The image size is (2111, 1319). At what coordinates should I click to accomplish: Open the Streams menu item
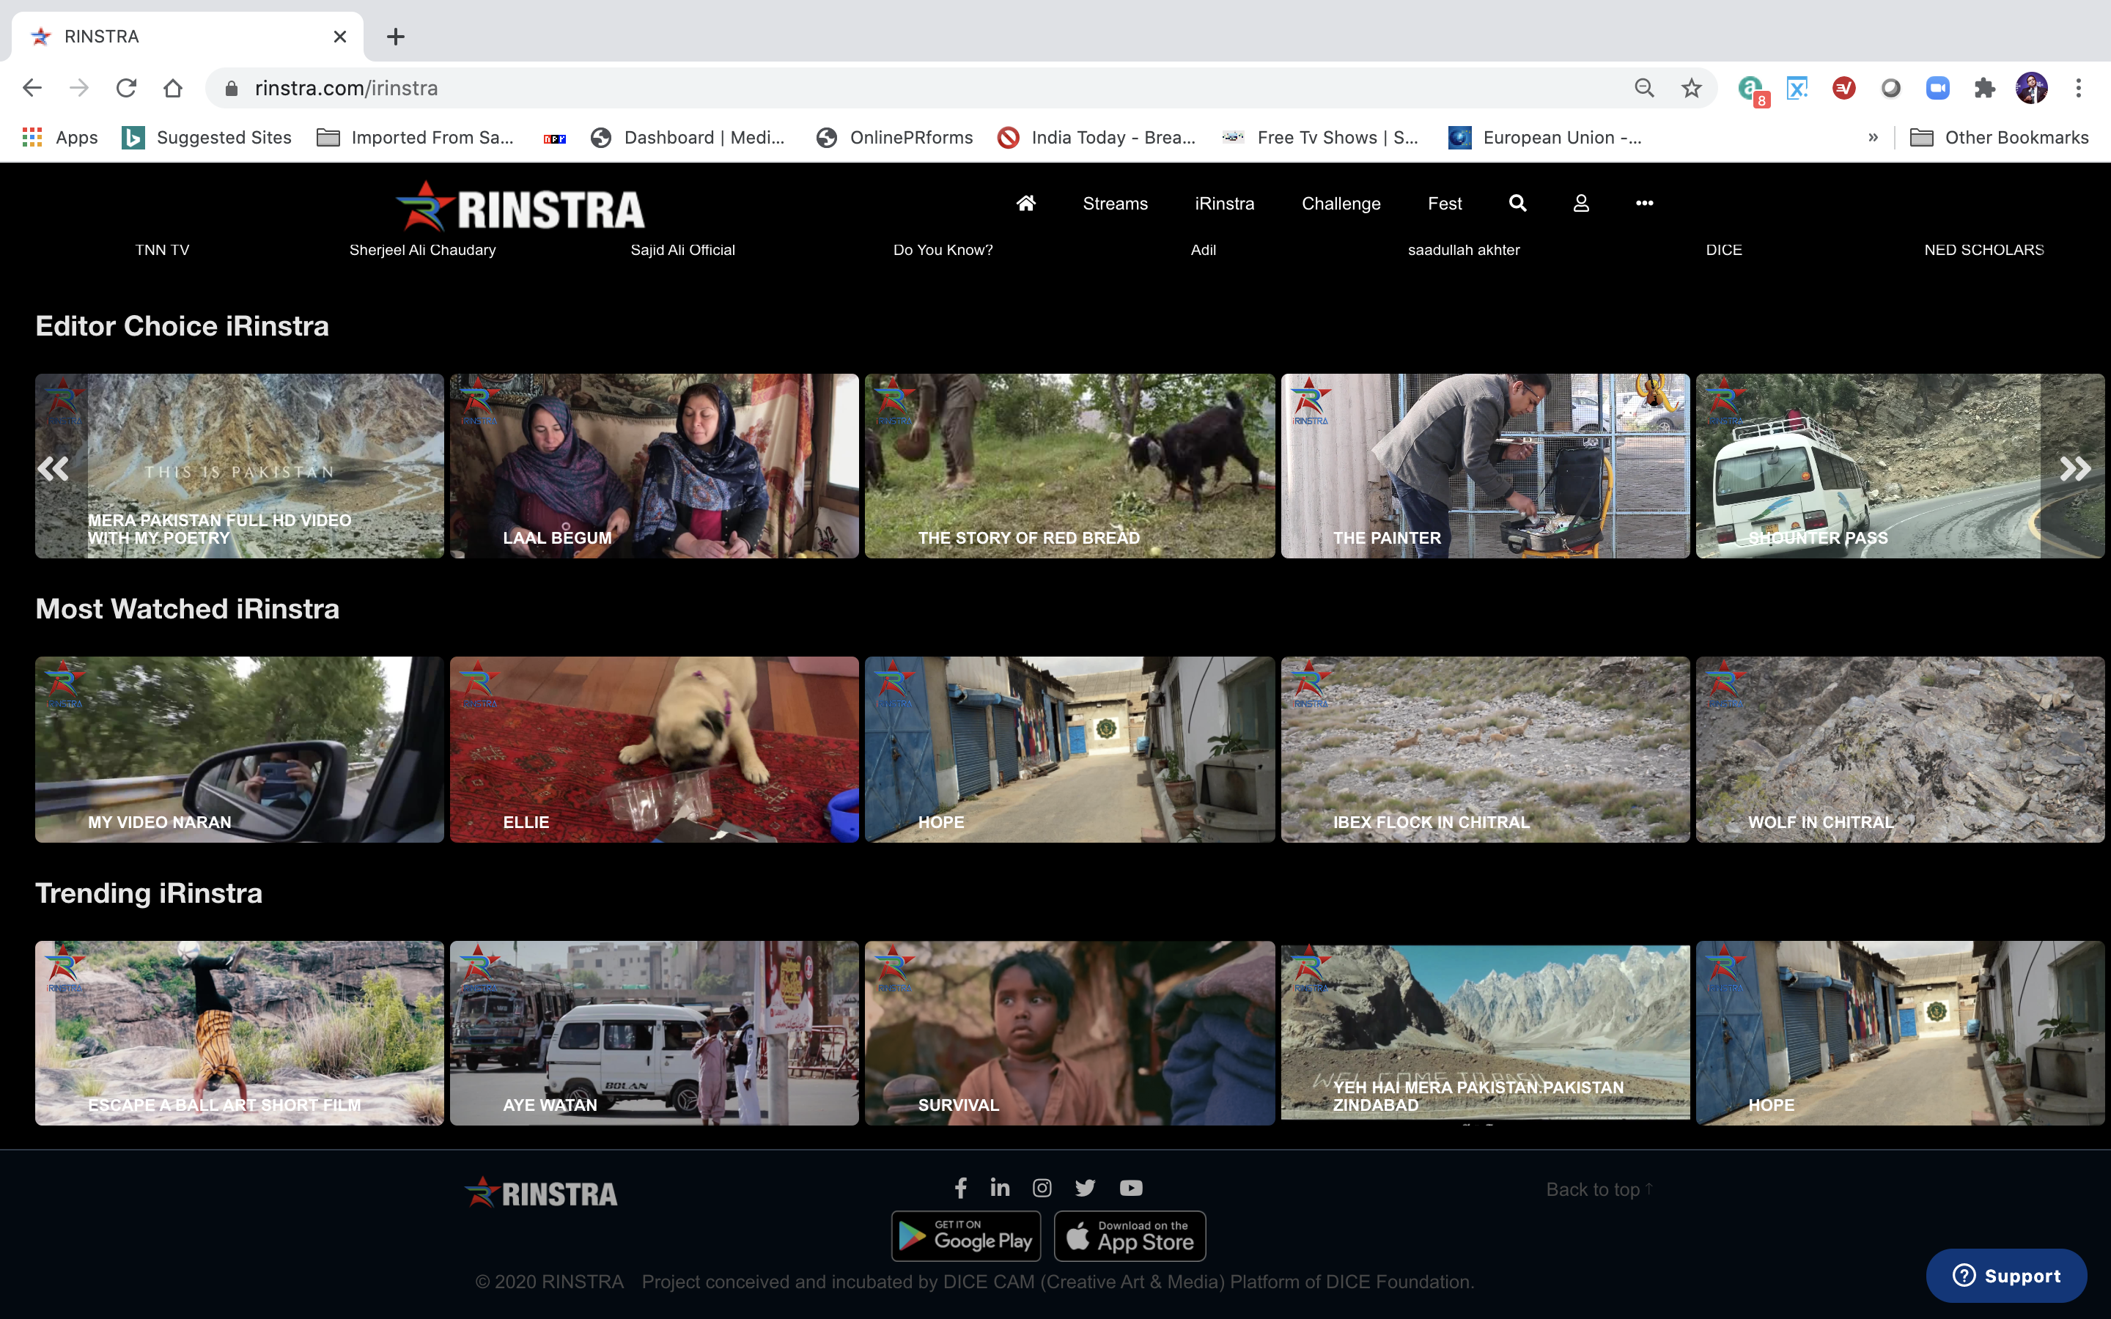point(1115,203)
